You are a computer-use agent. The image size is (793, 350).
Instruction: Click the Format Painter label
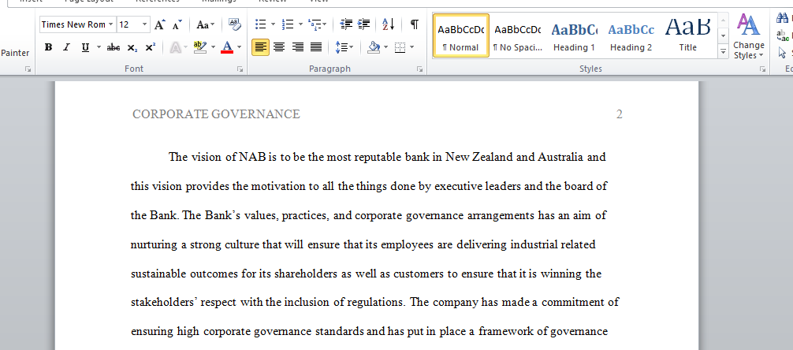tap(15, 53)
